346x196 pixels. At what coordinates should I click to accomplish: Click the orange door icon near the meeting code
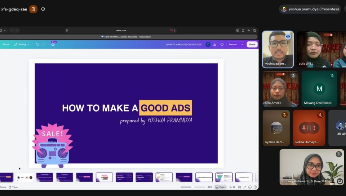click(x=33, y=9)
